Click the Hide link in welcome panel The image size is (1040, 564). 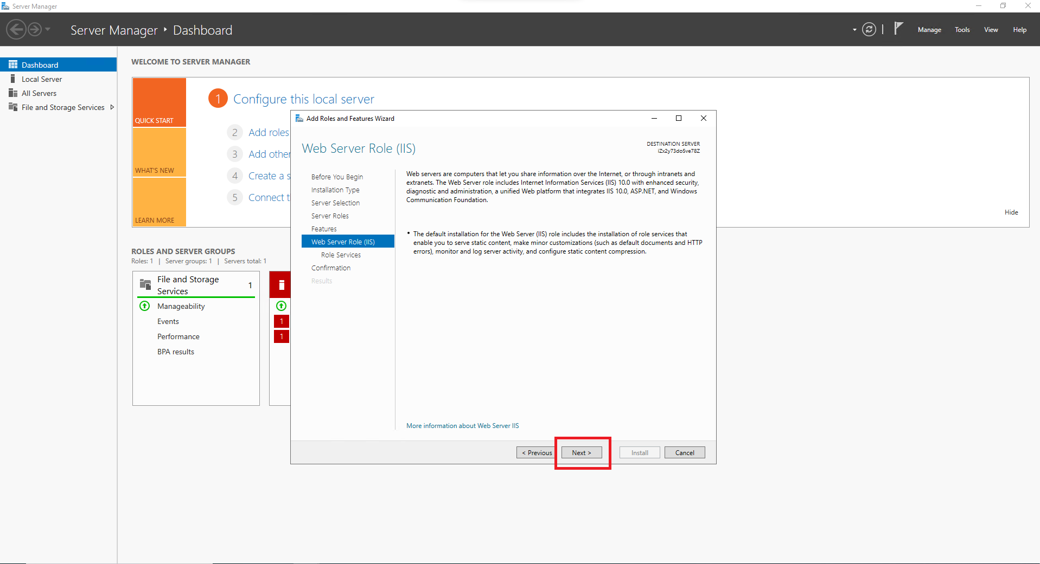pos(1011,212)
